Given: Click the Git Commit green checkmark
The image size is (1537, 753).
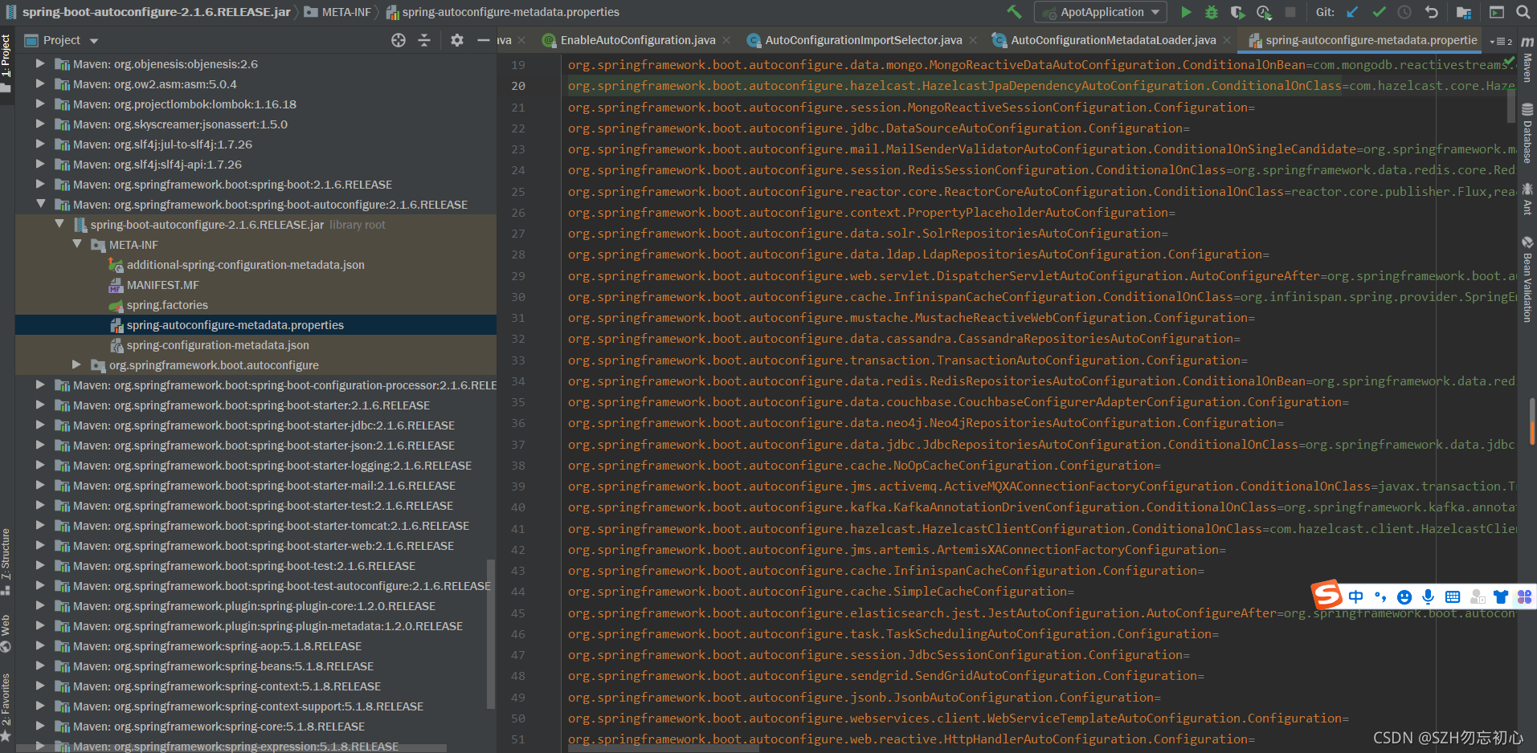Looking at the screenshot, I should click(1379, 12).
